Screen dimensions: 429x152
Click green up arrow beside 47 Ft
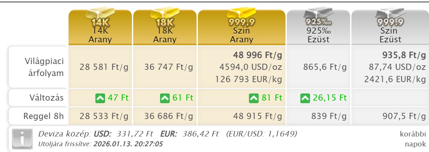pyautogui.click(x=100, y=98)
